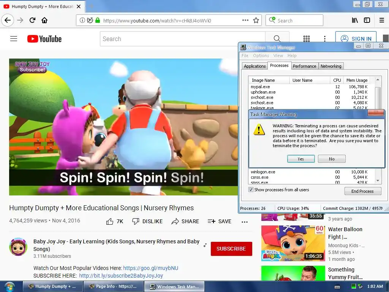The image size is (389, 292).
Task: Open YouTube settings three-dot menu
Action: (x=324, y=39)
